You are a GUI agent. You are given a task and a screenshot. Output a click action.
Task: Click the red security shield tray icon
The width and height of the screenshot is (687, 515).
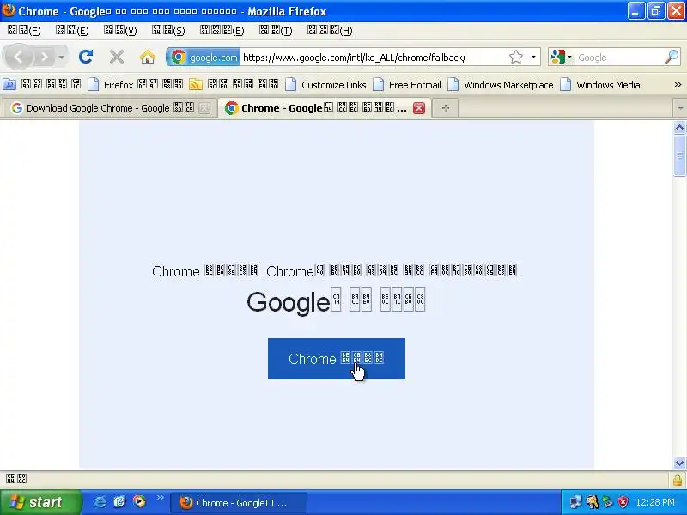click(623, 502)
